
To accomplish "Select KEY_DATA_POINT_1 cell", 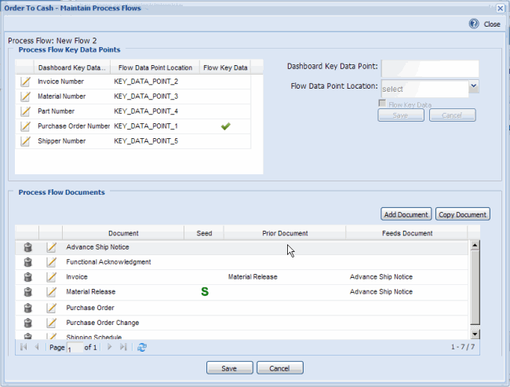I will click(146, 126).
